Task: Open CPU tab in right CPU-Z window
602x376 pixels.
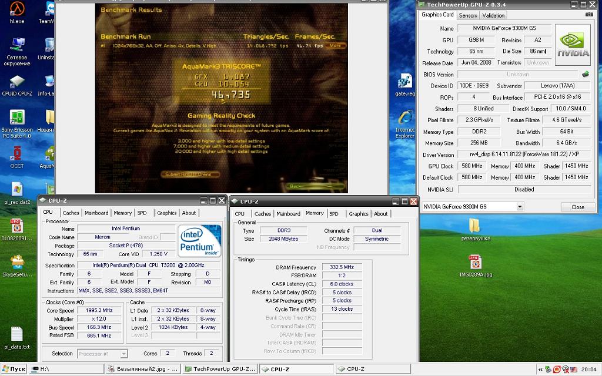Action: (240, 214)
